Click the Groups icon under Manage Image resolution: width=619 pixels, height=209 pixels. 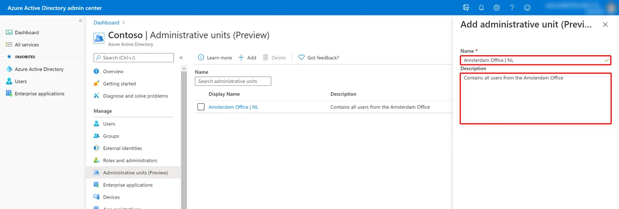pos(96,136)
